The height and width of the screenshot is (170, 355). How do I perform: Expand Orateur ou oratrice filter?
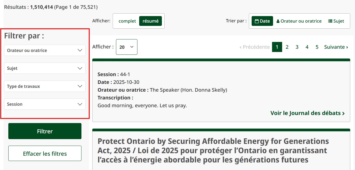pos(45,50)
